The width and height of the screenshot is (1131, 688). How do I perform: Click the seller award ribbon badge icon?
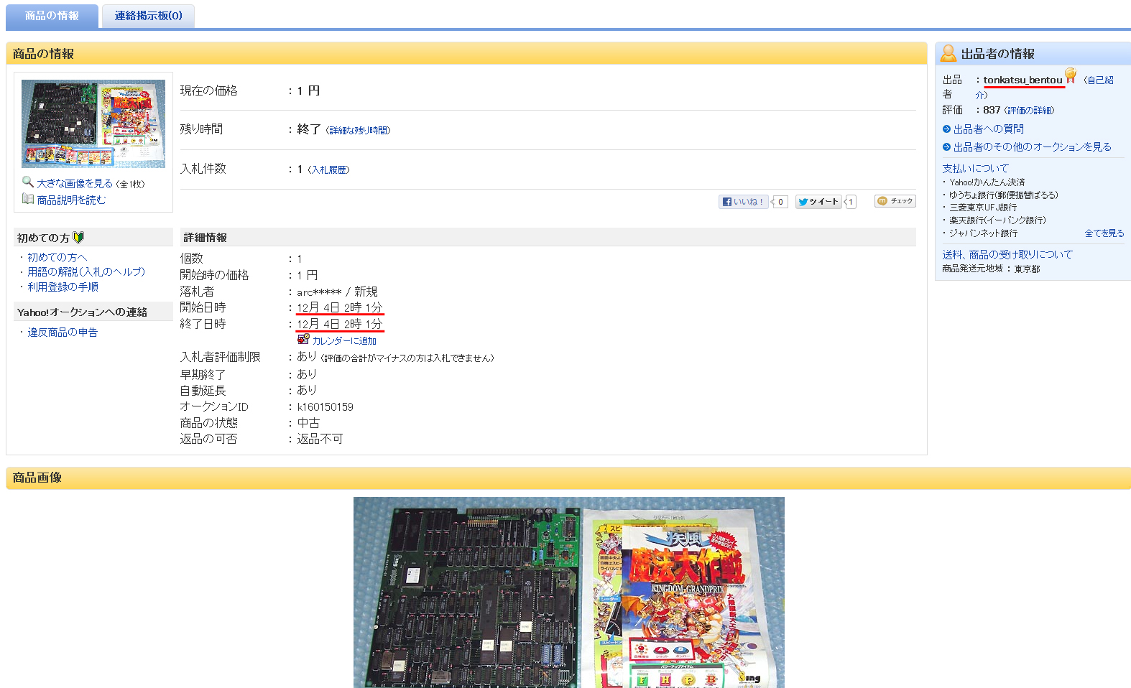click(x=1071, y=75)
